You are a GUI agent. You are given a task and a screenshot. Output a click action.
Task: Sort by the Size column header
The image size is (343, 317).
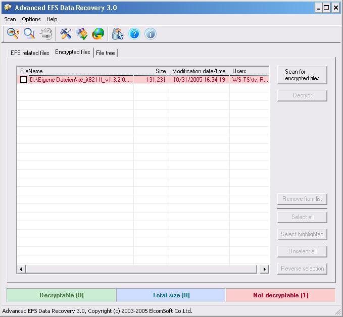tap(151, 71)
